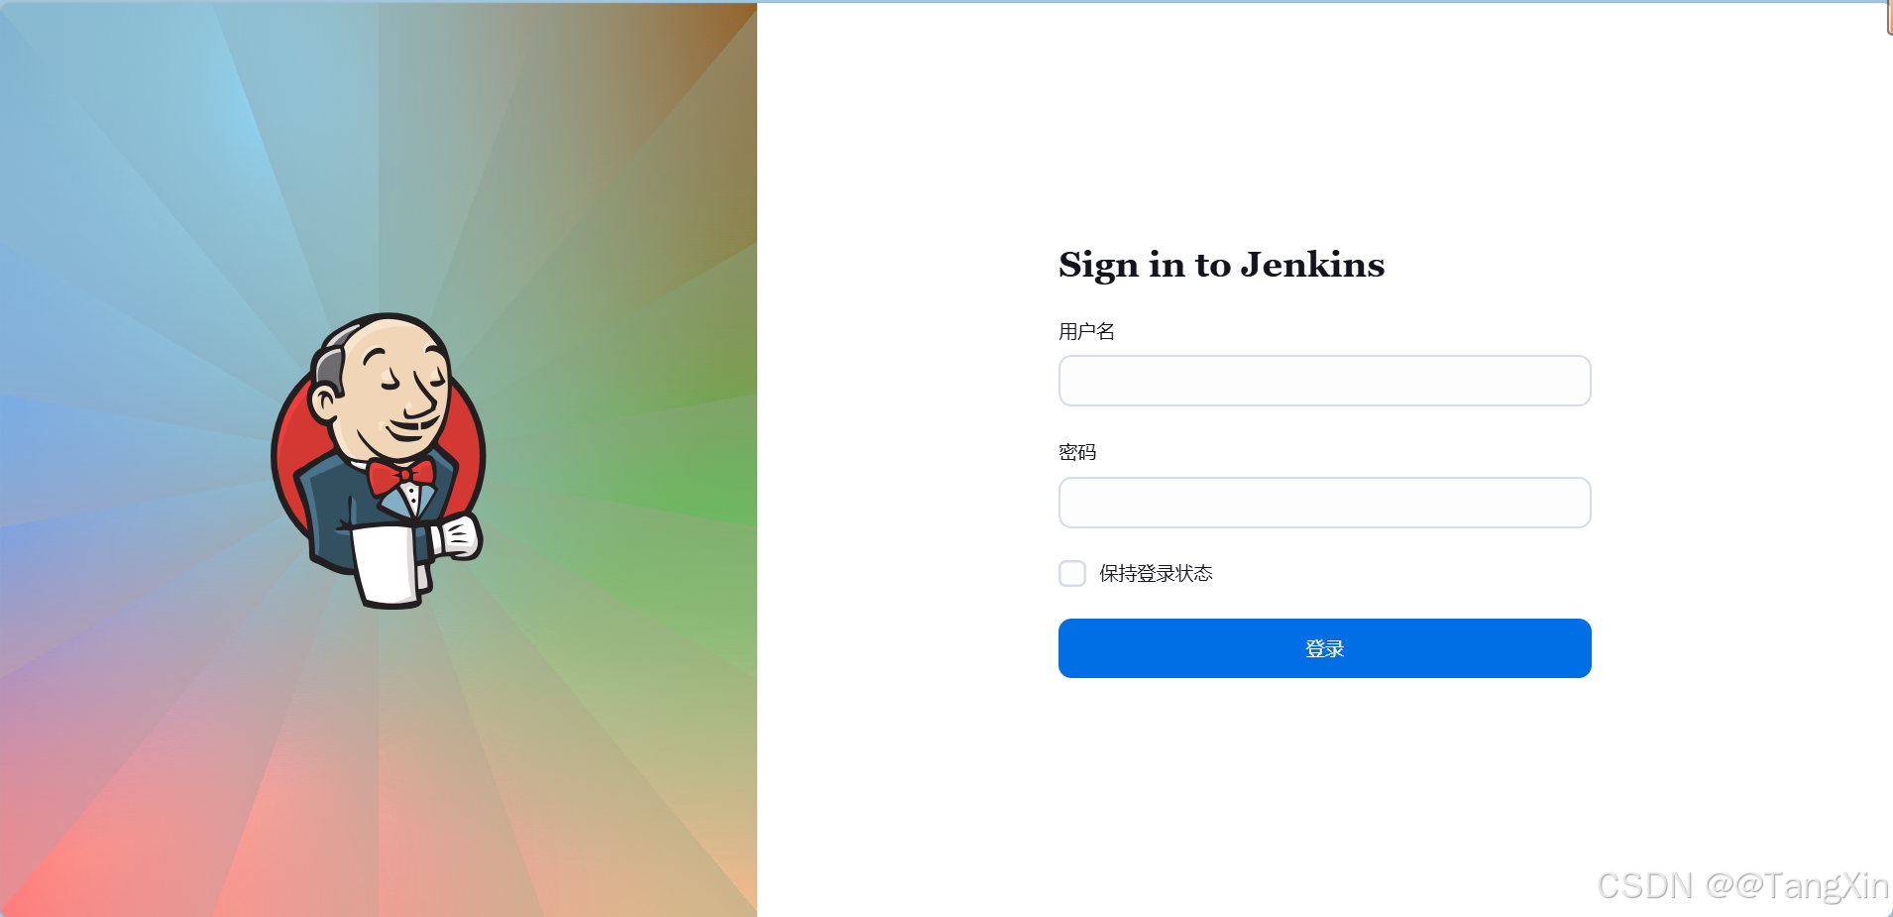This screenshot has width=1893, height=917.
Task: Click the butler's ear
Action: click(323, 401)
